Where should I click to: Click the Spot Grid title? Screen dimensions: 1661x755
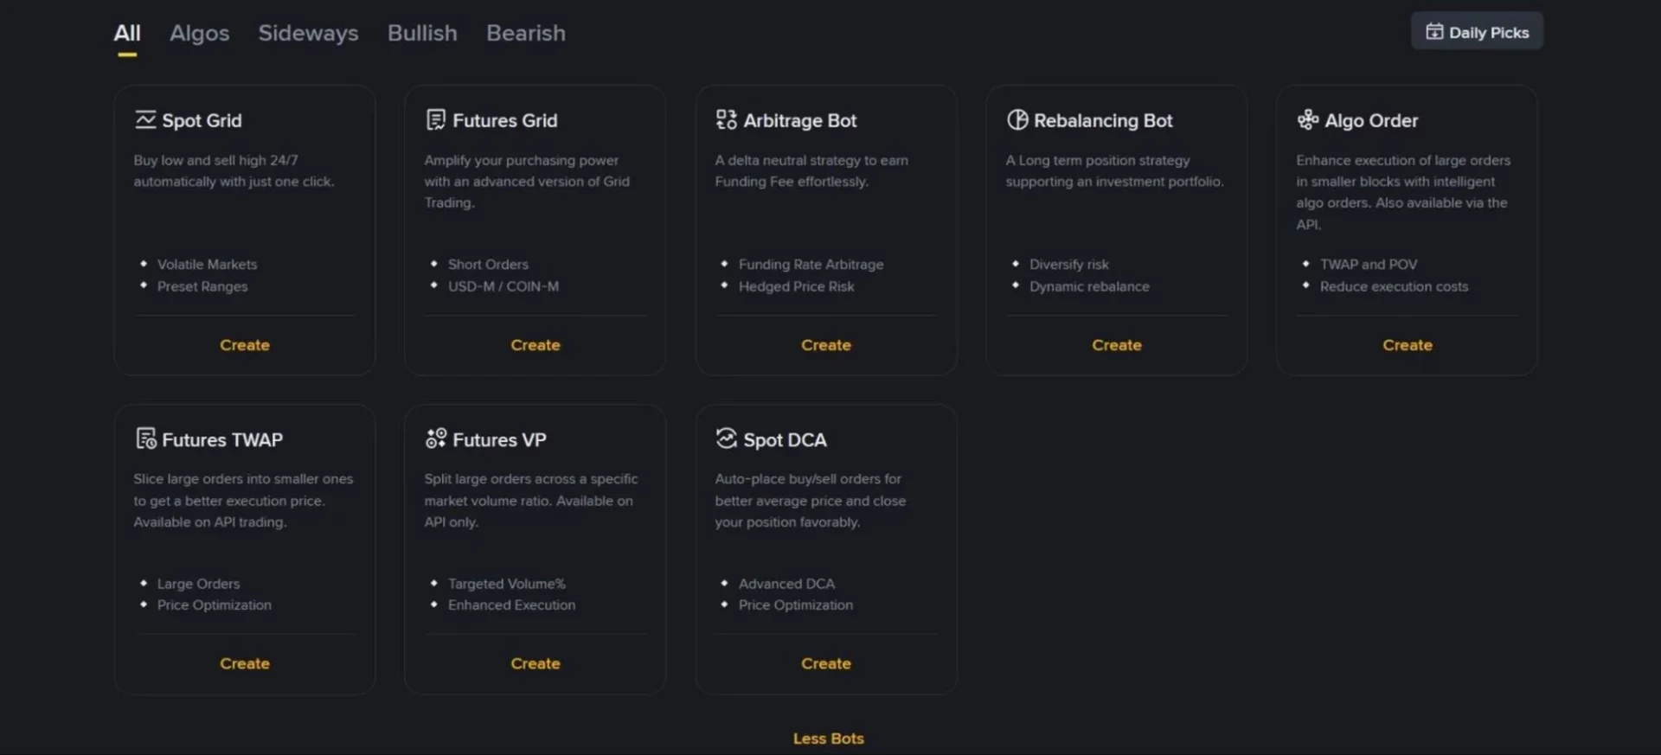(x=202, y=120)
